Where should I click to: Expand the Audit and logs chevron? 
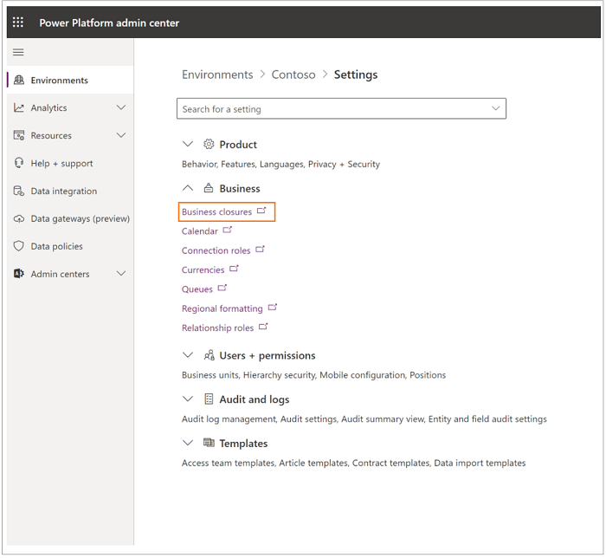tap(188, 399)
